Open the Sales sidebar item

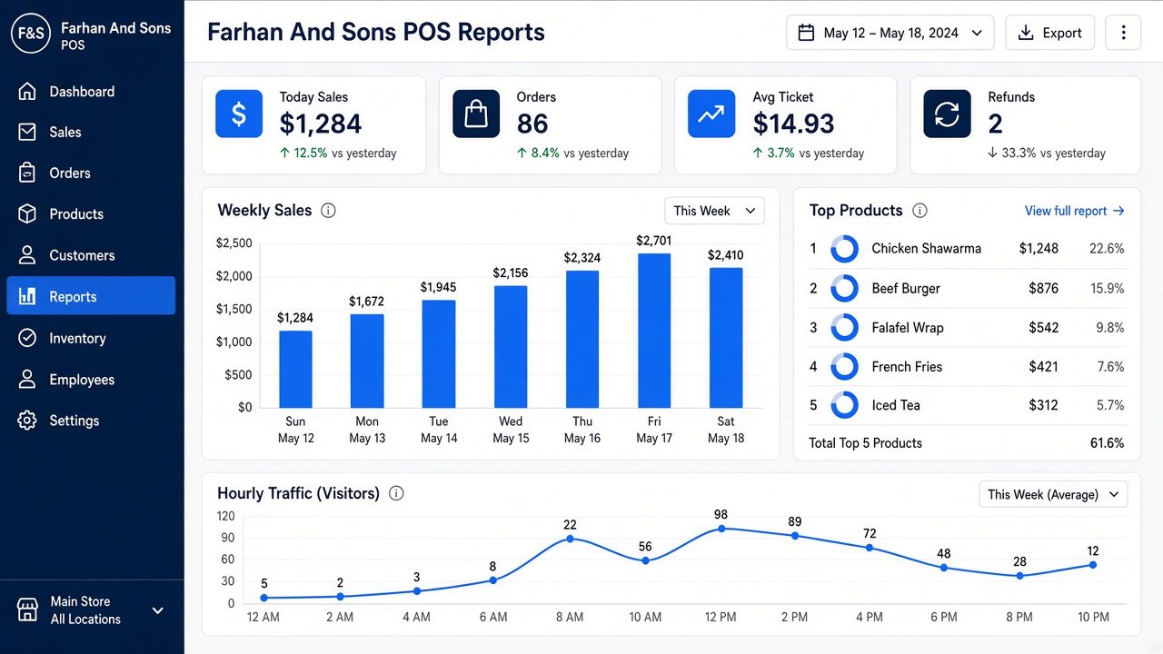tap(91, 133)
